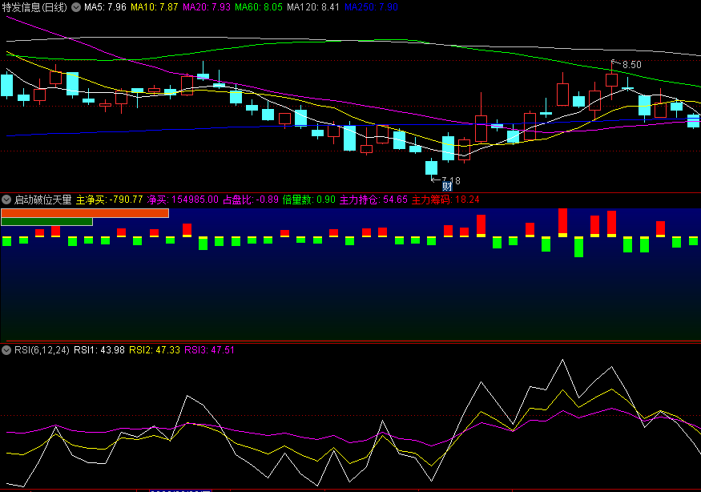Click the MA60: 8.05 label
This screenshot has height=492, width=701.
259,7
